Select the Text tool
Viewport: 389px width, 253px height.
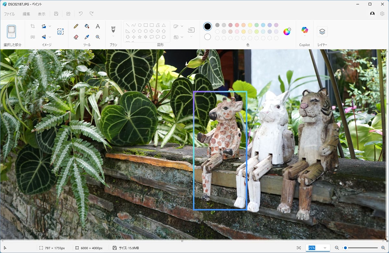point(98,26)
